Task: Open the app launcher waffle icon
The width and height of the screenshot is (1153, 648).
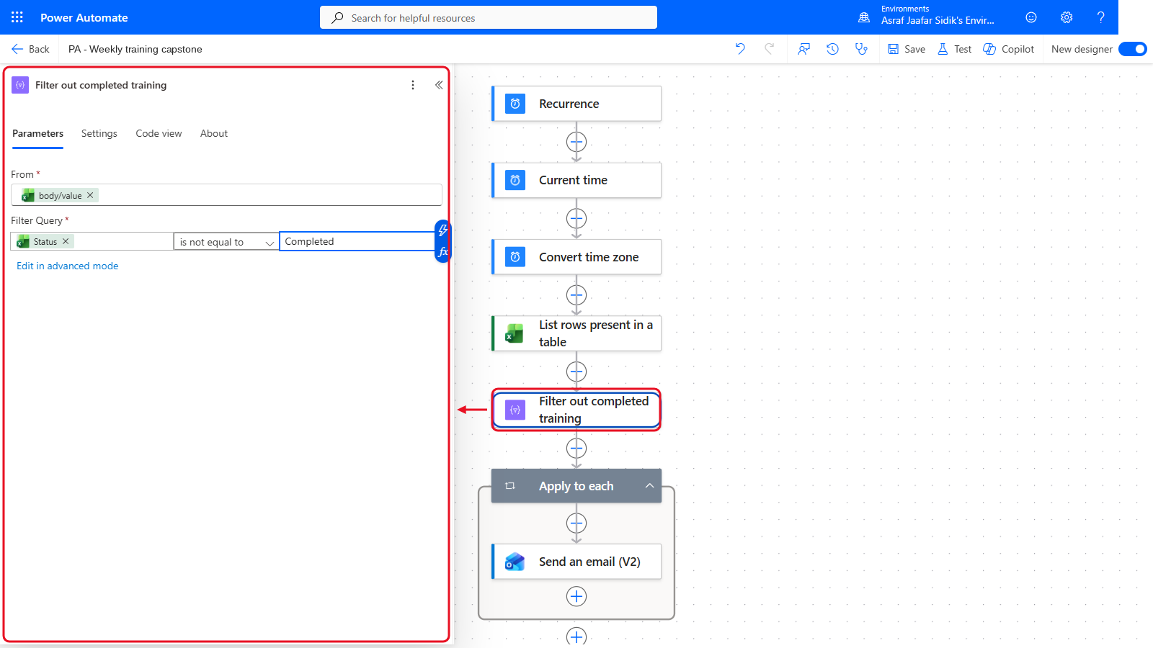Action: pyautogui.click(x=17, y=17)
